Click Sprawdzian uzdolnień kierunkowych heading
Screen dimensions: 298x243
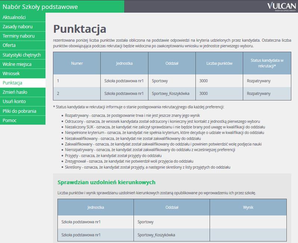[x=106, y=182]
